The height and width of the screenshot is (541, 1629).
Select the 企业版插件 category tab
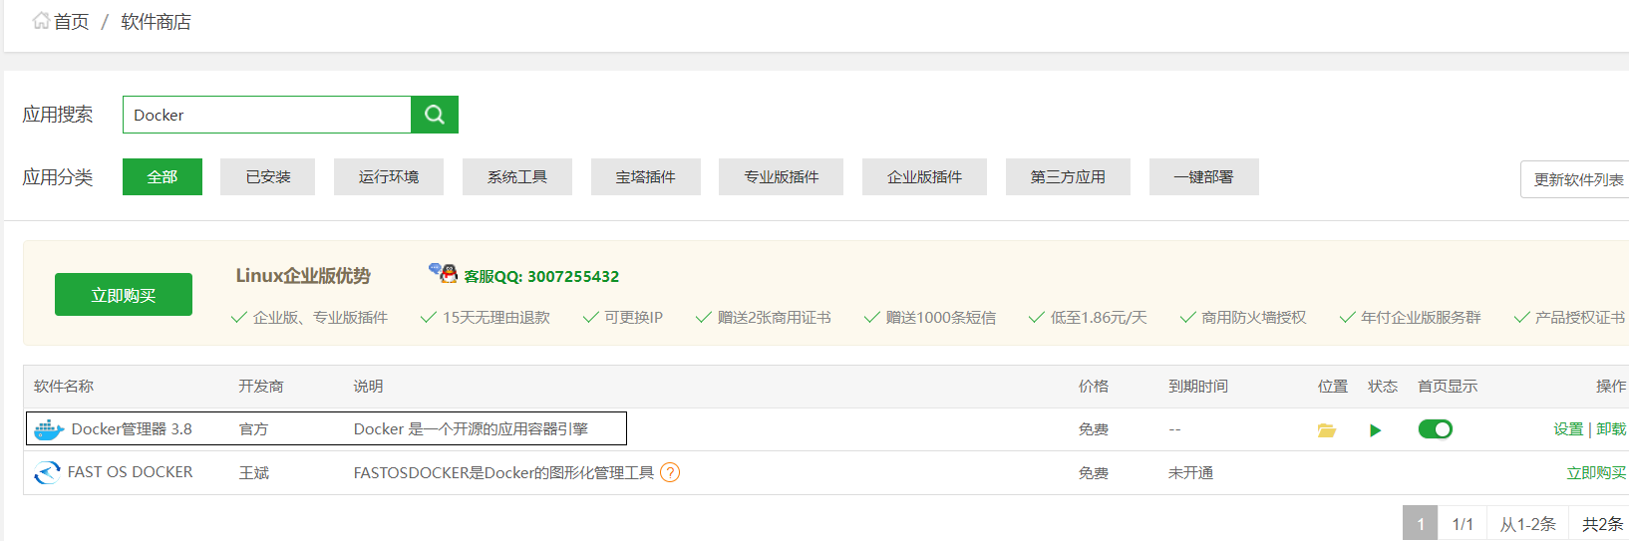pyautogui.click(x=925, y=176)
